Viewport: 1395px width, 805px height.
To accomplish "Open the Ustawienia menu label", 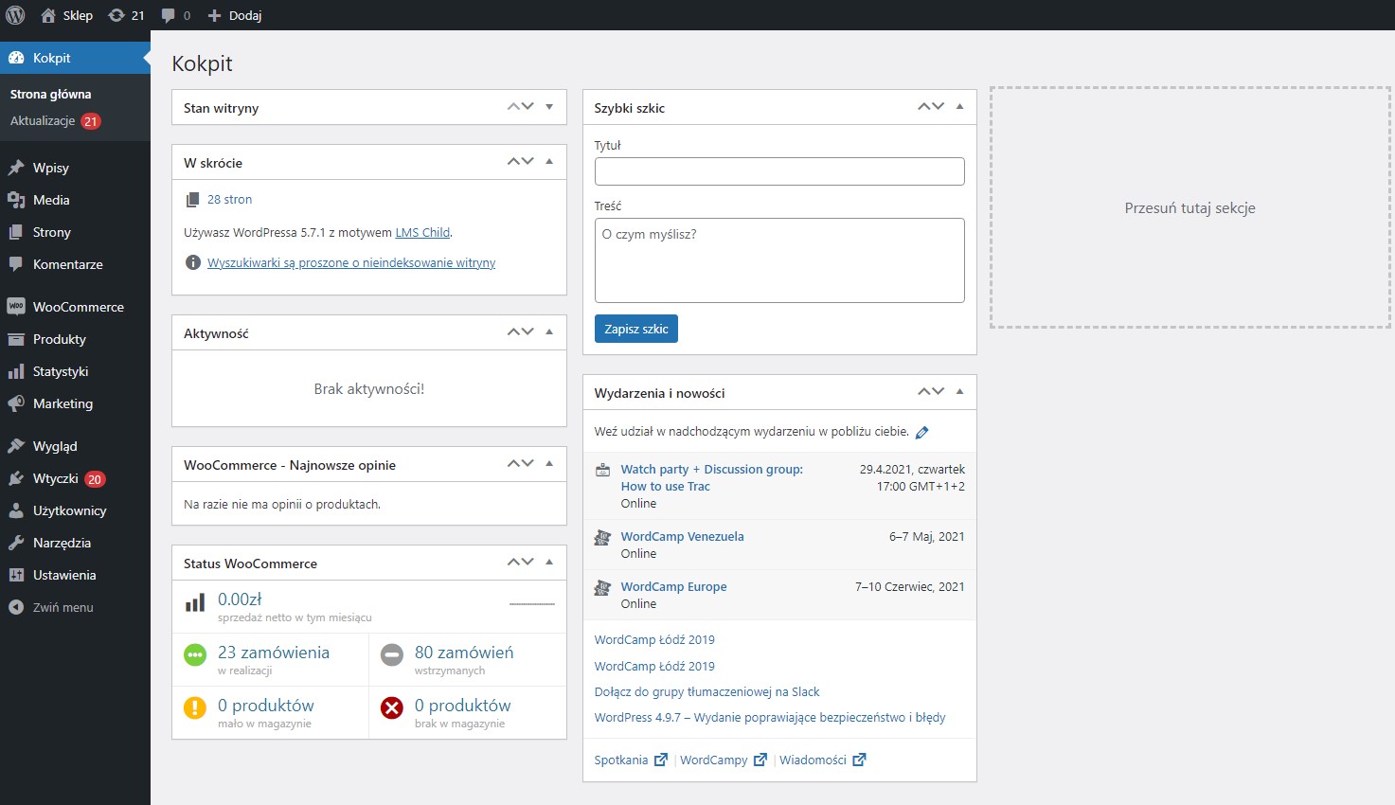I will [64, 575].
